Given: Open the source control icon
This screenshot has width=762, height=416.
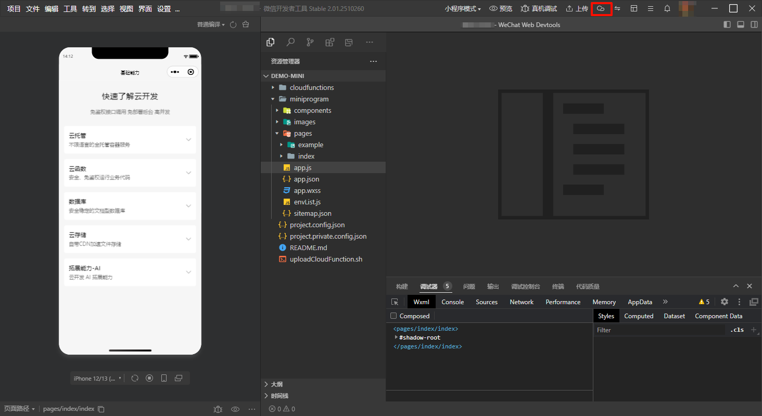Looking at the screenshot, I should (310, 43).
